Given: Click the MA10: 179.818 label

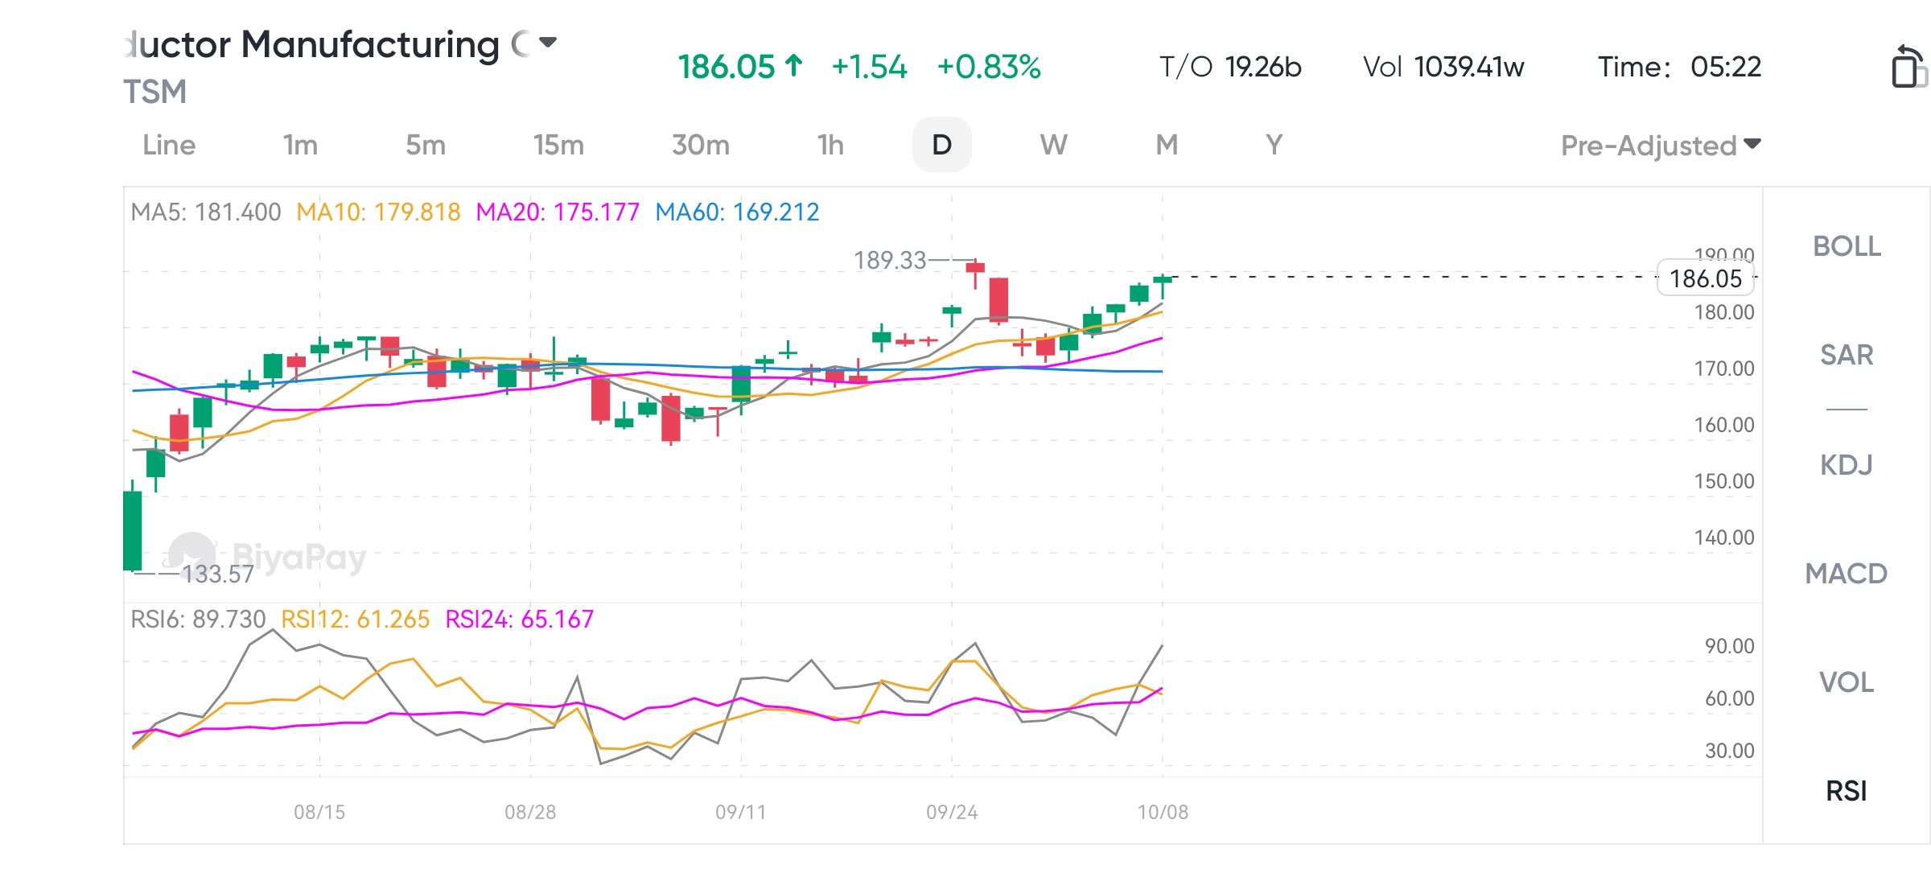Looking at the screenshot, I should pos(378,212).
